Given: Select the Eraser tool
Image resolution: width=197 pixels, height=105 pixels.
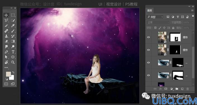Looking at the screenshot, I should (x=6, y=41).
